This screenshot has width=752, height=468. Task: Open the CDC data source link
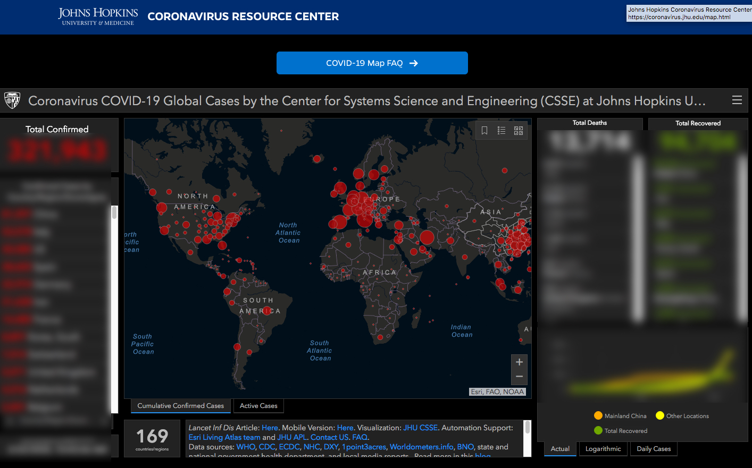point(267,447)
